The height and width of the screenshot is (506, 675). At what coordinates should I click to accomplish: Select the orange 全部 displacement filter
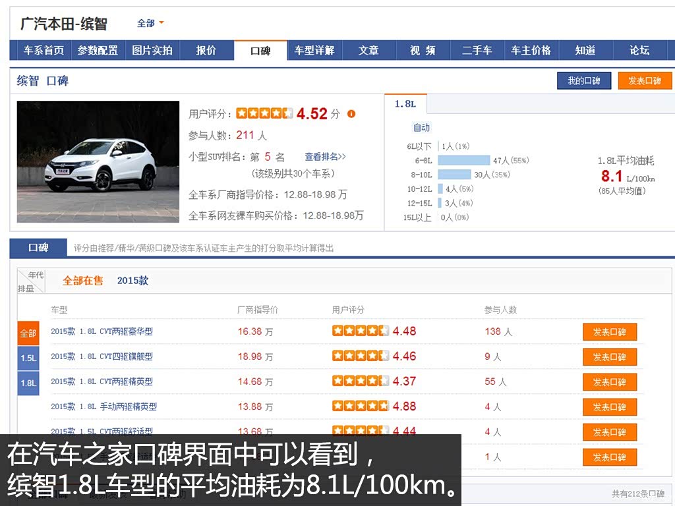(28, 333)
